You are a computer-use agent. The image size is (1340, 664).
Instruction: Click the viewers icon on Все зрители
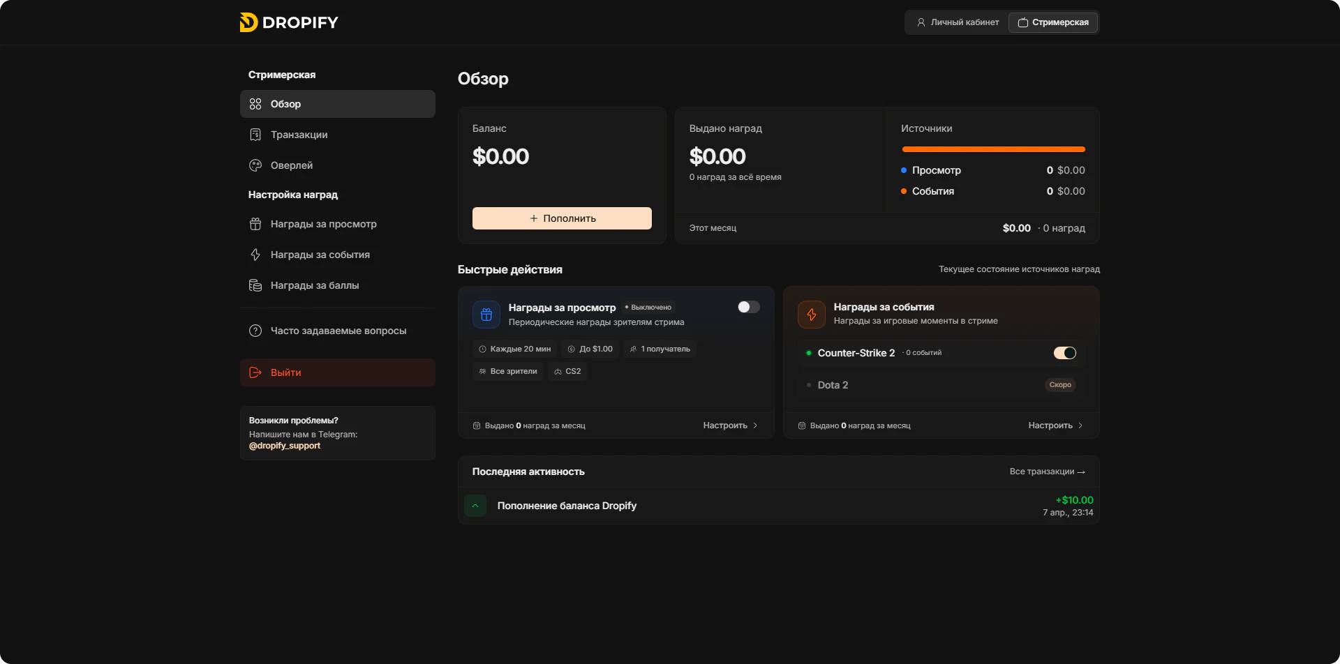(482, 371)
